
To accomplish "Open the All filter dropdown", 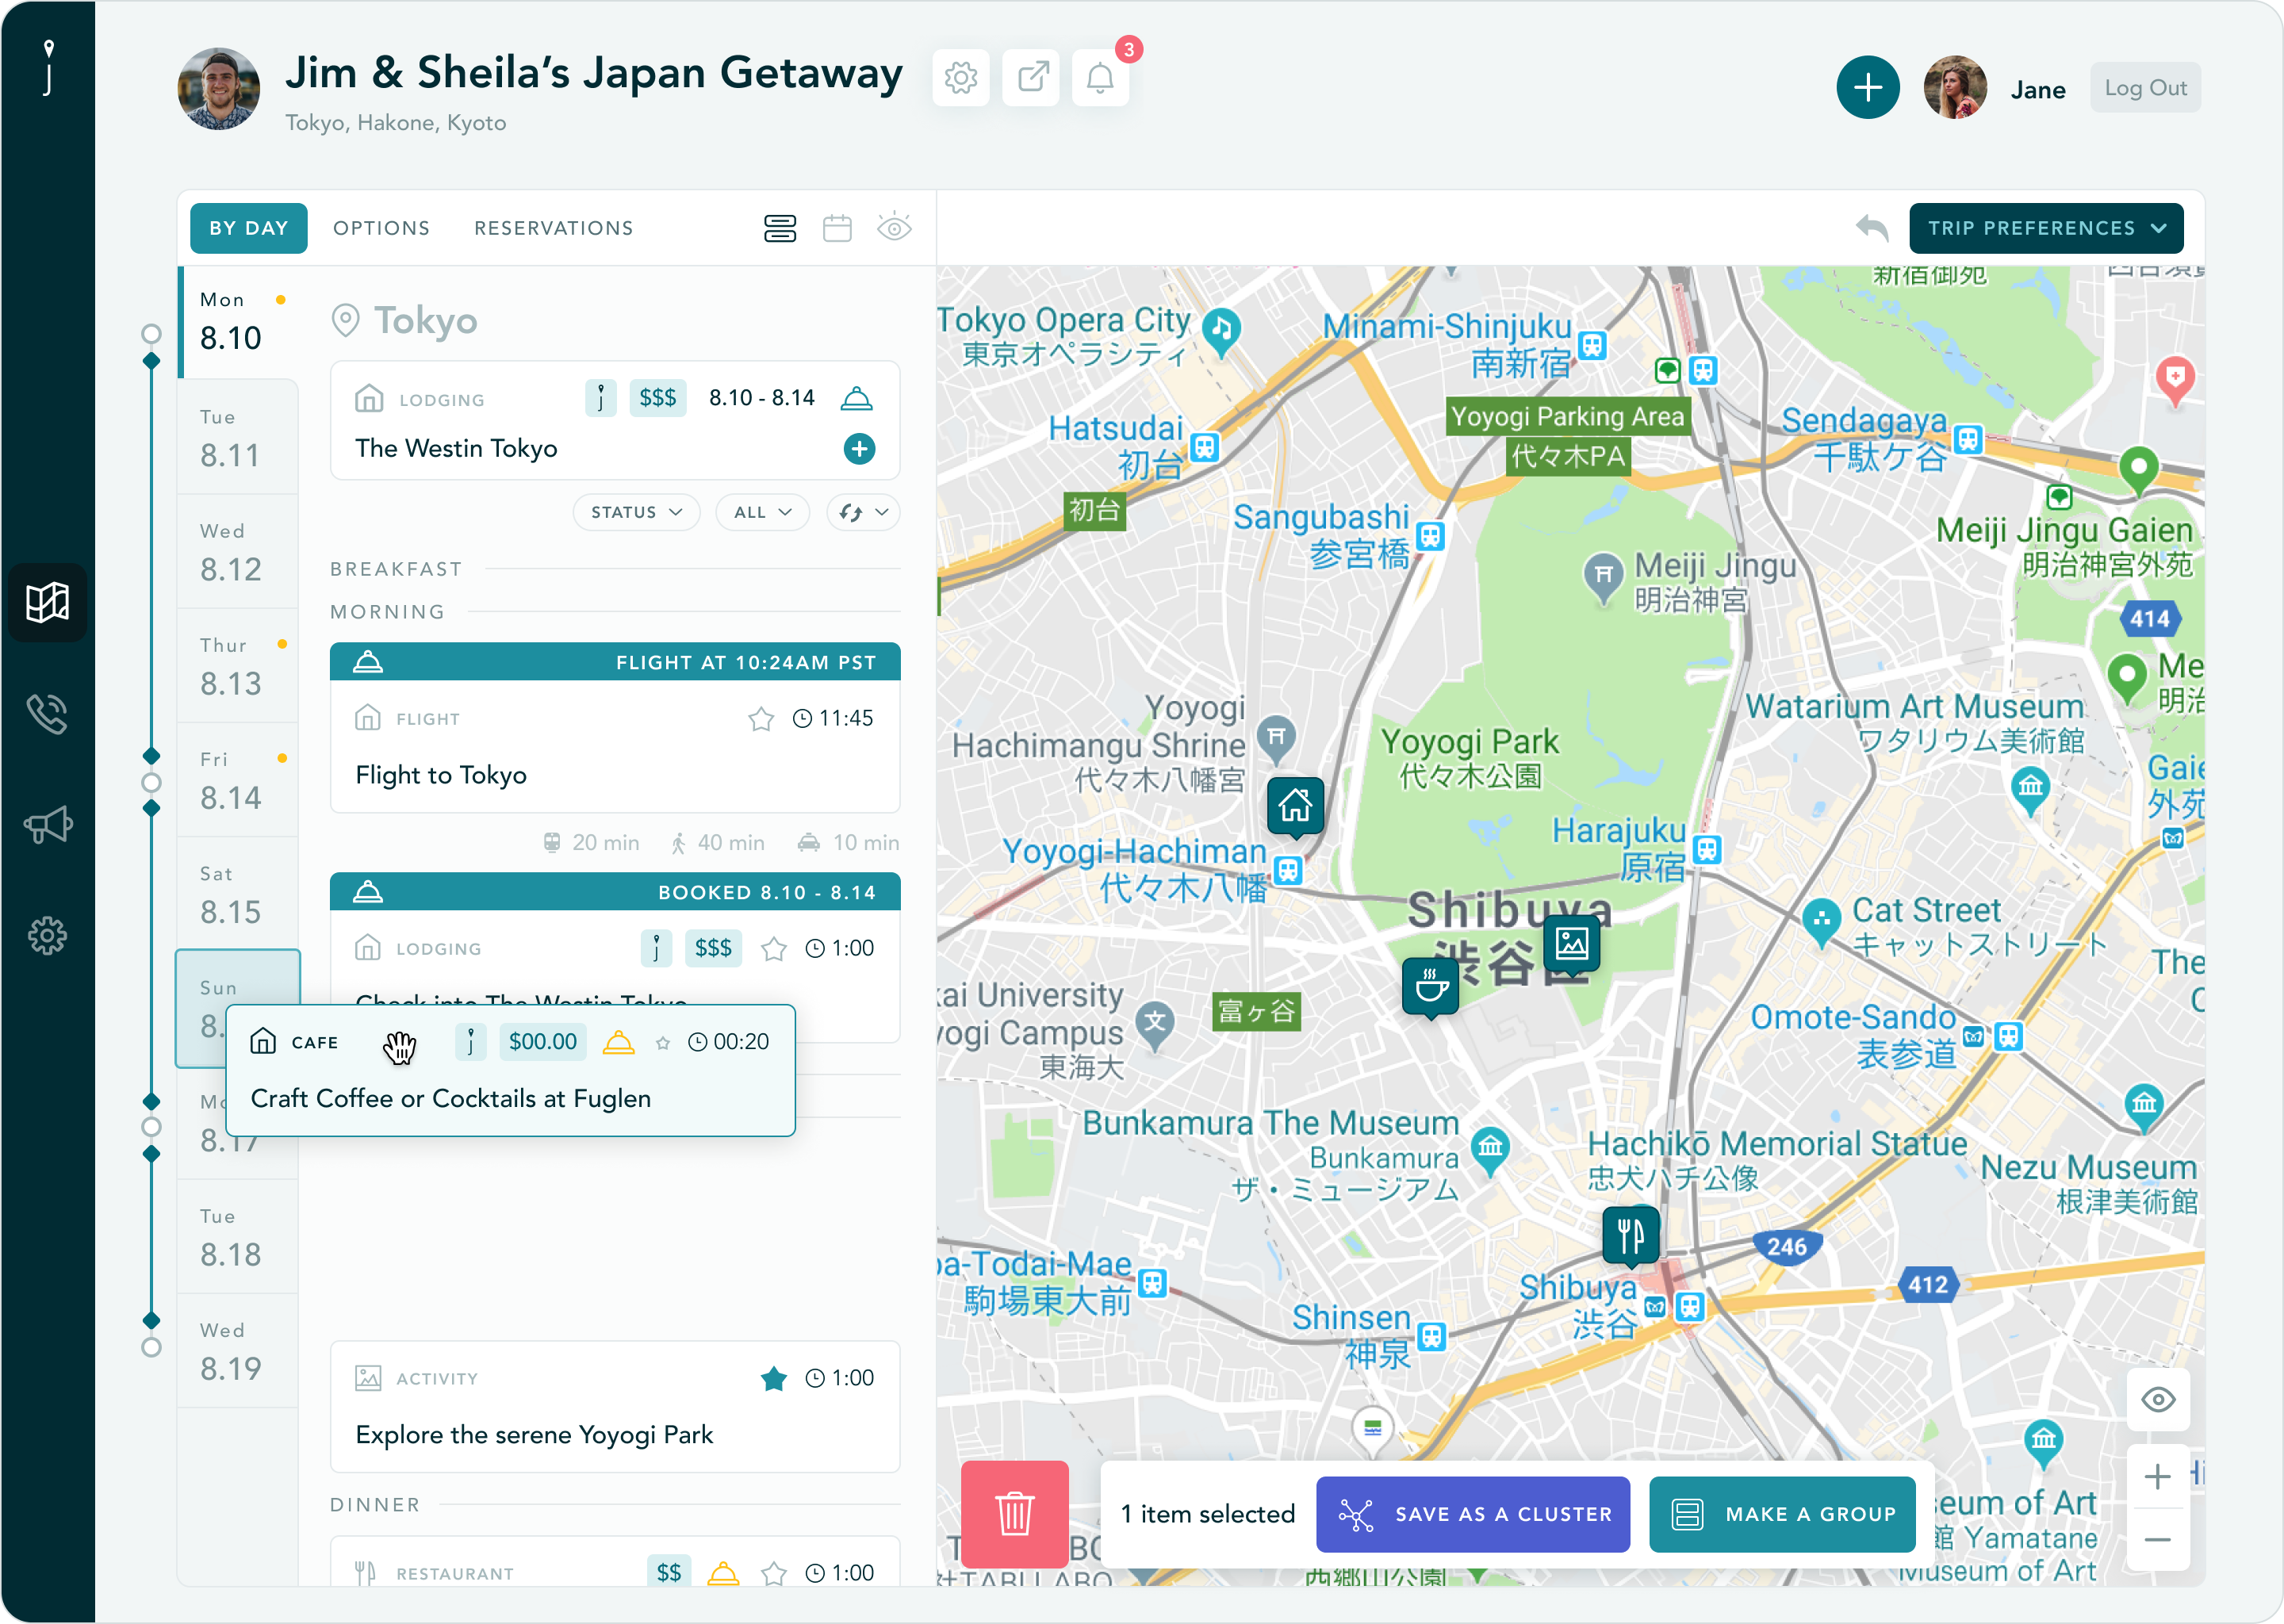I will (762, 512).
